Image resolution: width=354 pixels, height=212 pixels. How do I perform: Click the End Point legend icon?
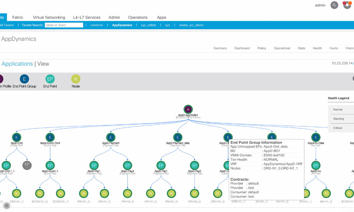click(50, 79)
